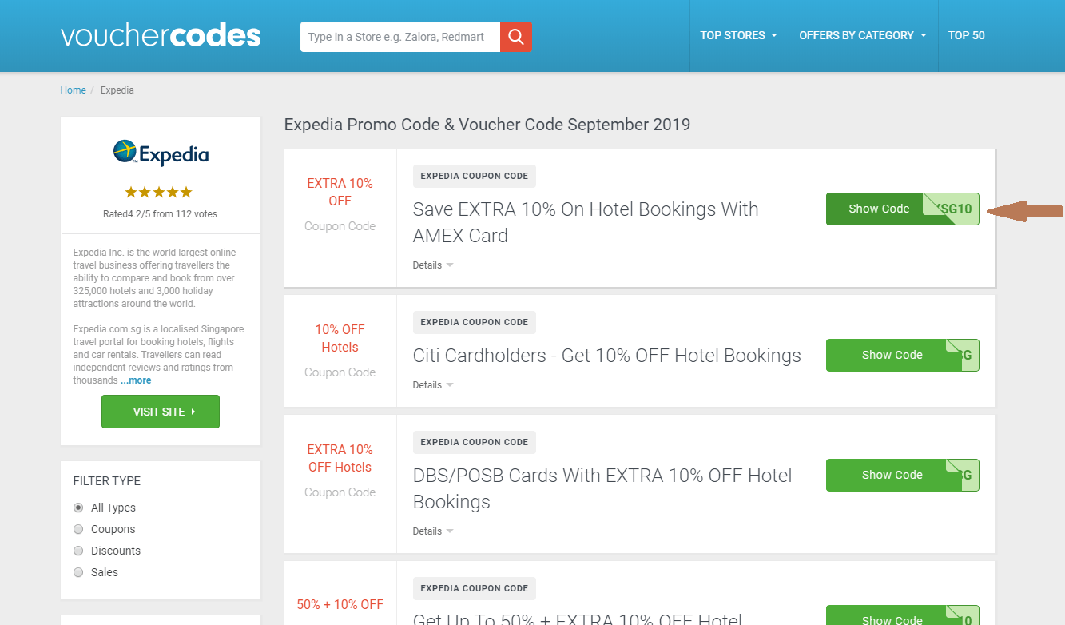Open the OFFERS BY CATEGORY dropdown
Viewport: 1065px width, 625px height.
[x=862, y=35]
